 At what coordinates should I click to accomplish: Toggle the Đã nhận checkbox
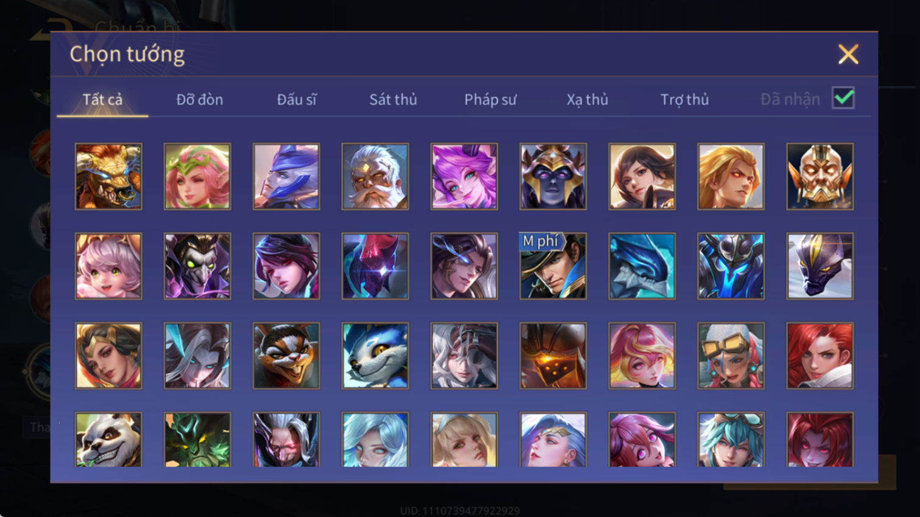click(843, 98)
